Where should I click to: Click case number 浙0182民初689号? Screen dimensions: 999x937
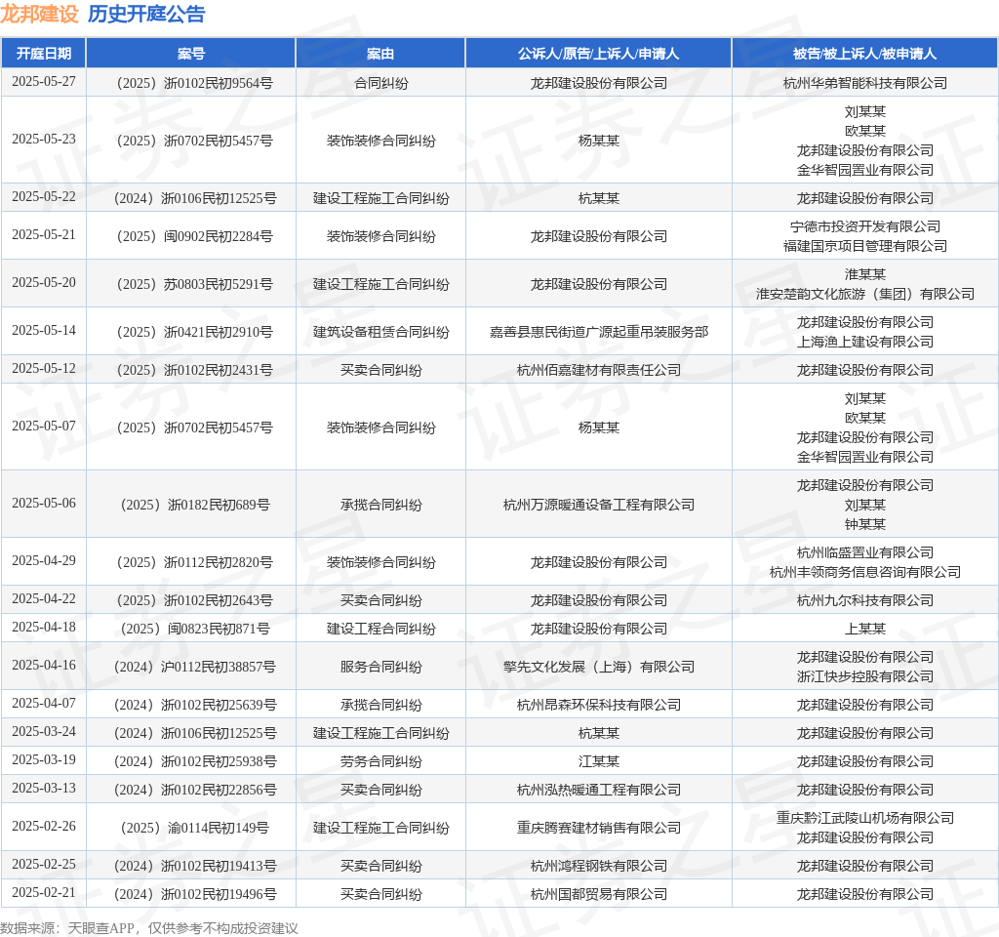click(x=194, y=505)
